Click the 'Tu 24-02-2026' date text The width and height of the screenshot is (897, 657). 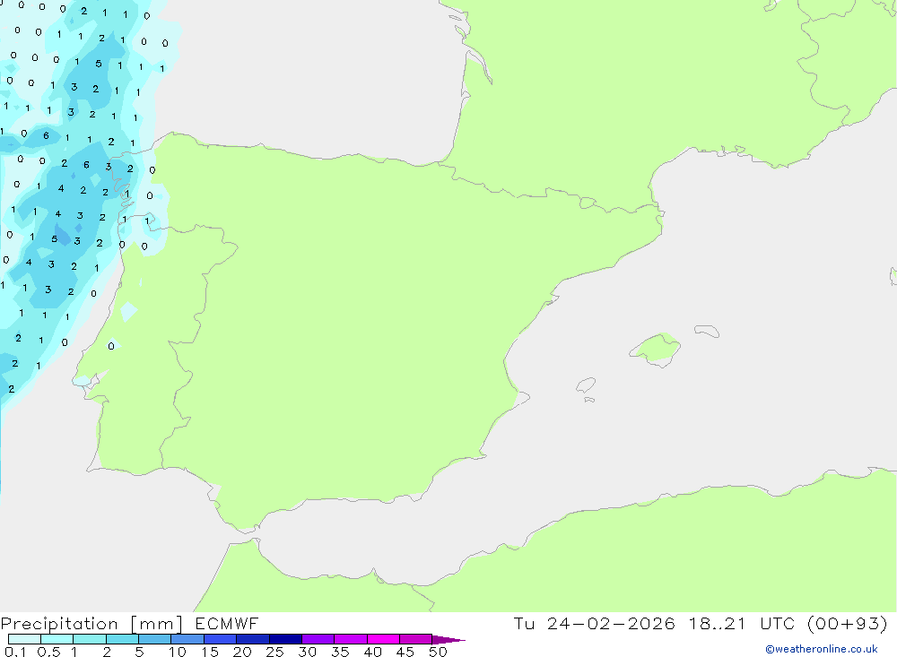pos(594,624)
